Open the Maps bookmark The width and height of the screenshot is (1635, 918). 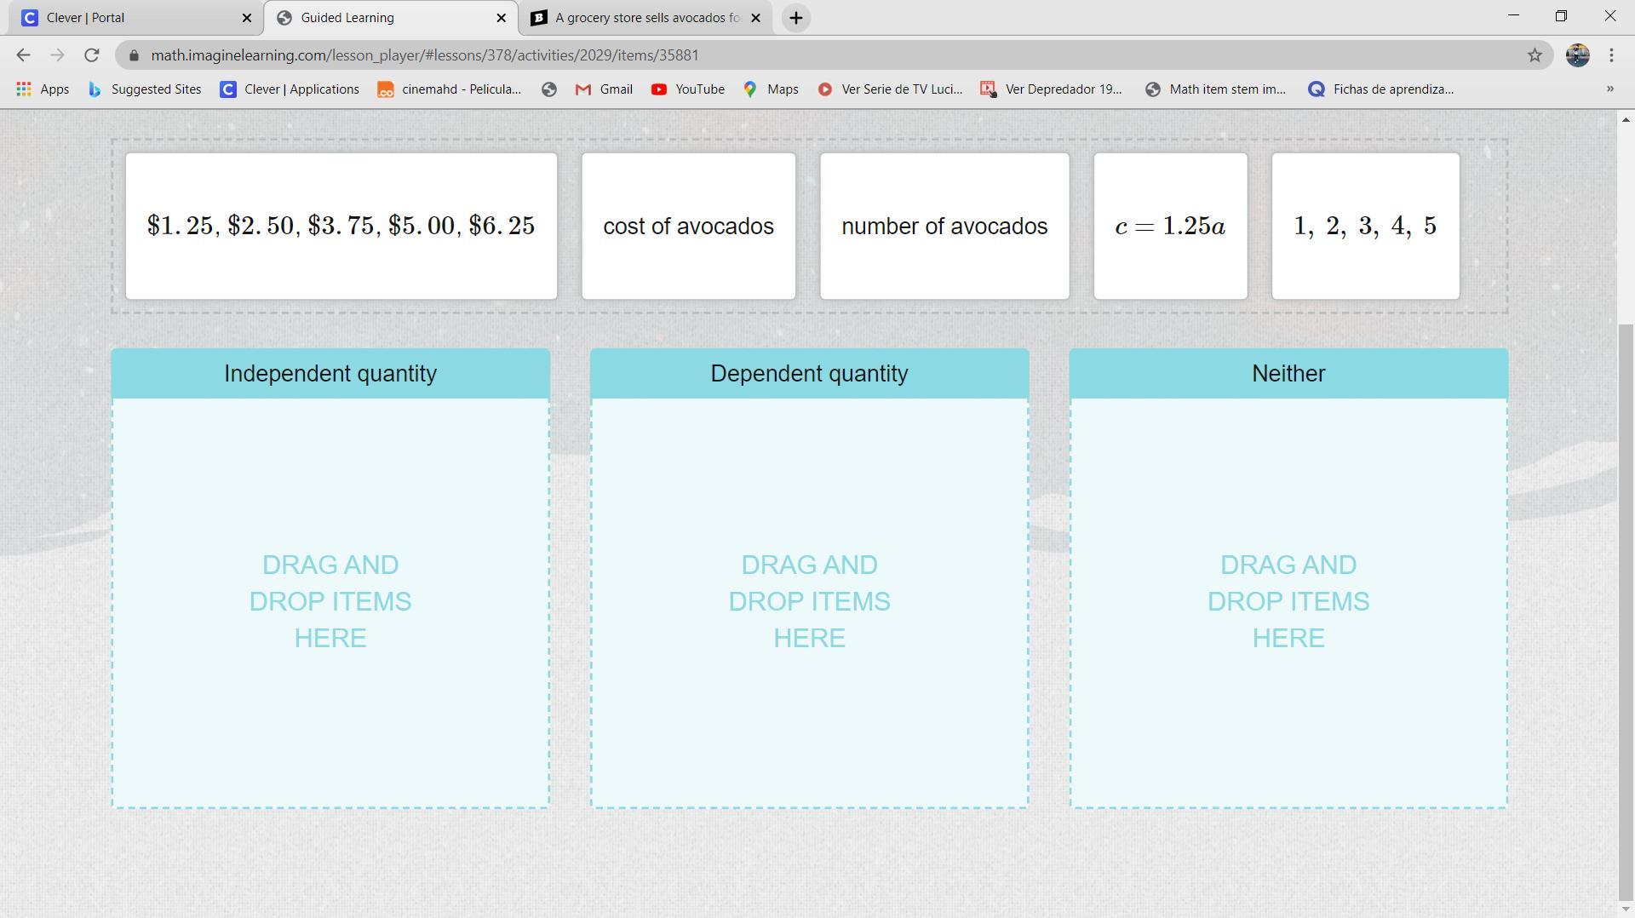tap(771, 89)
